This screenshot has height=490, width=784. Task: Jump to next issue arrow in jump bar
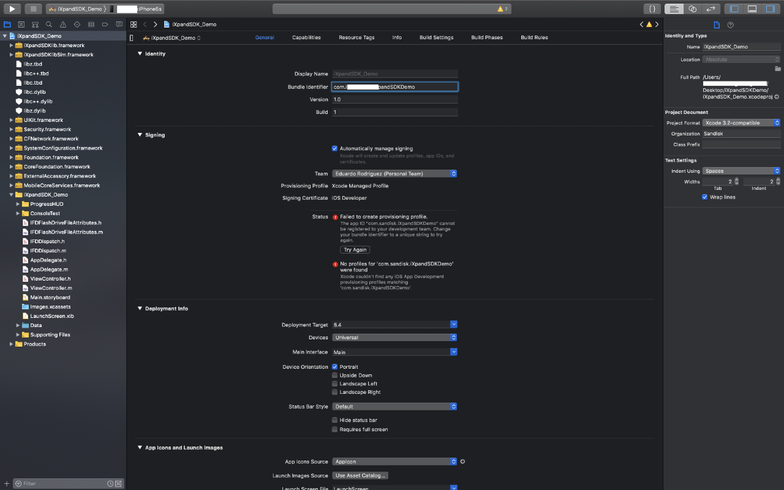(x=657, y=24)
